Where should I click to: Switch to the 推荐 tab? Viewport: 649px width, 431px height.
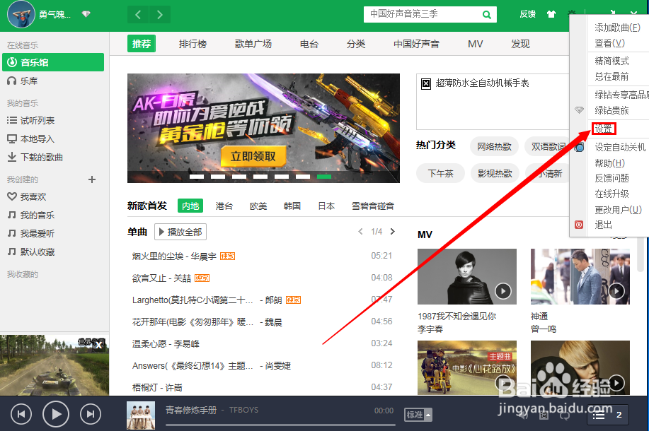pyautogui.click(x=141, y=44)
